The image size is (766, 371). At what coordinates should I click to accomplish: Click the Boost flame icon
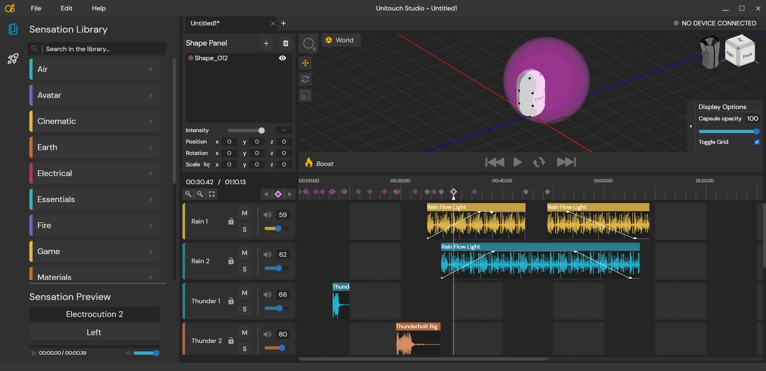309,163
